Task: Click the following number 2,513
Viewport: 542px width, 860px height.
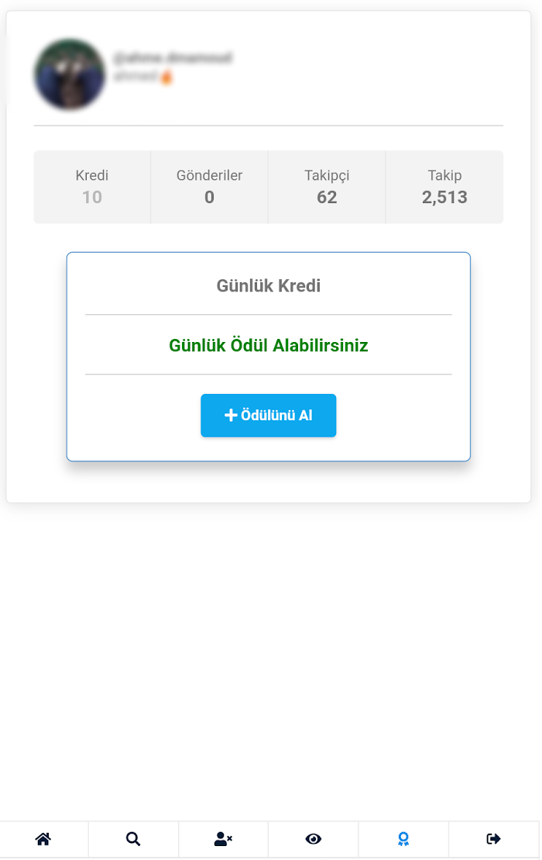Action: point(444,197)
